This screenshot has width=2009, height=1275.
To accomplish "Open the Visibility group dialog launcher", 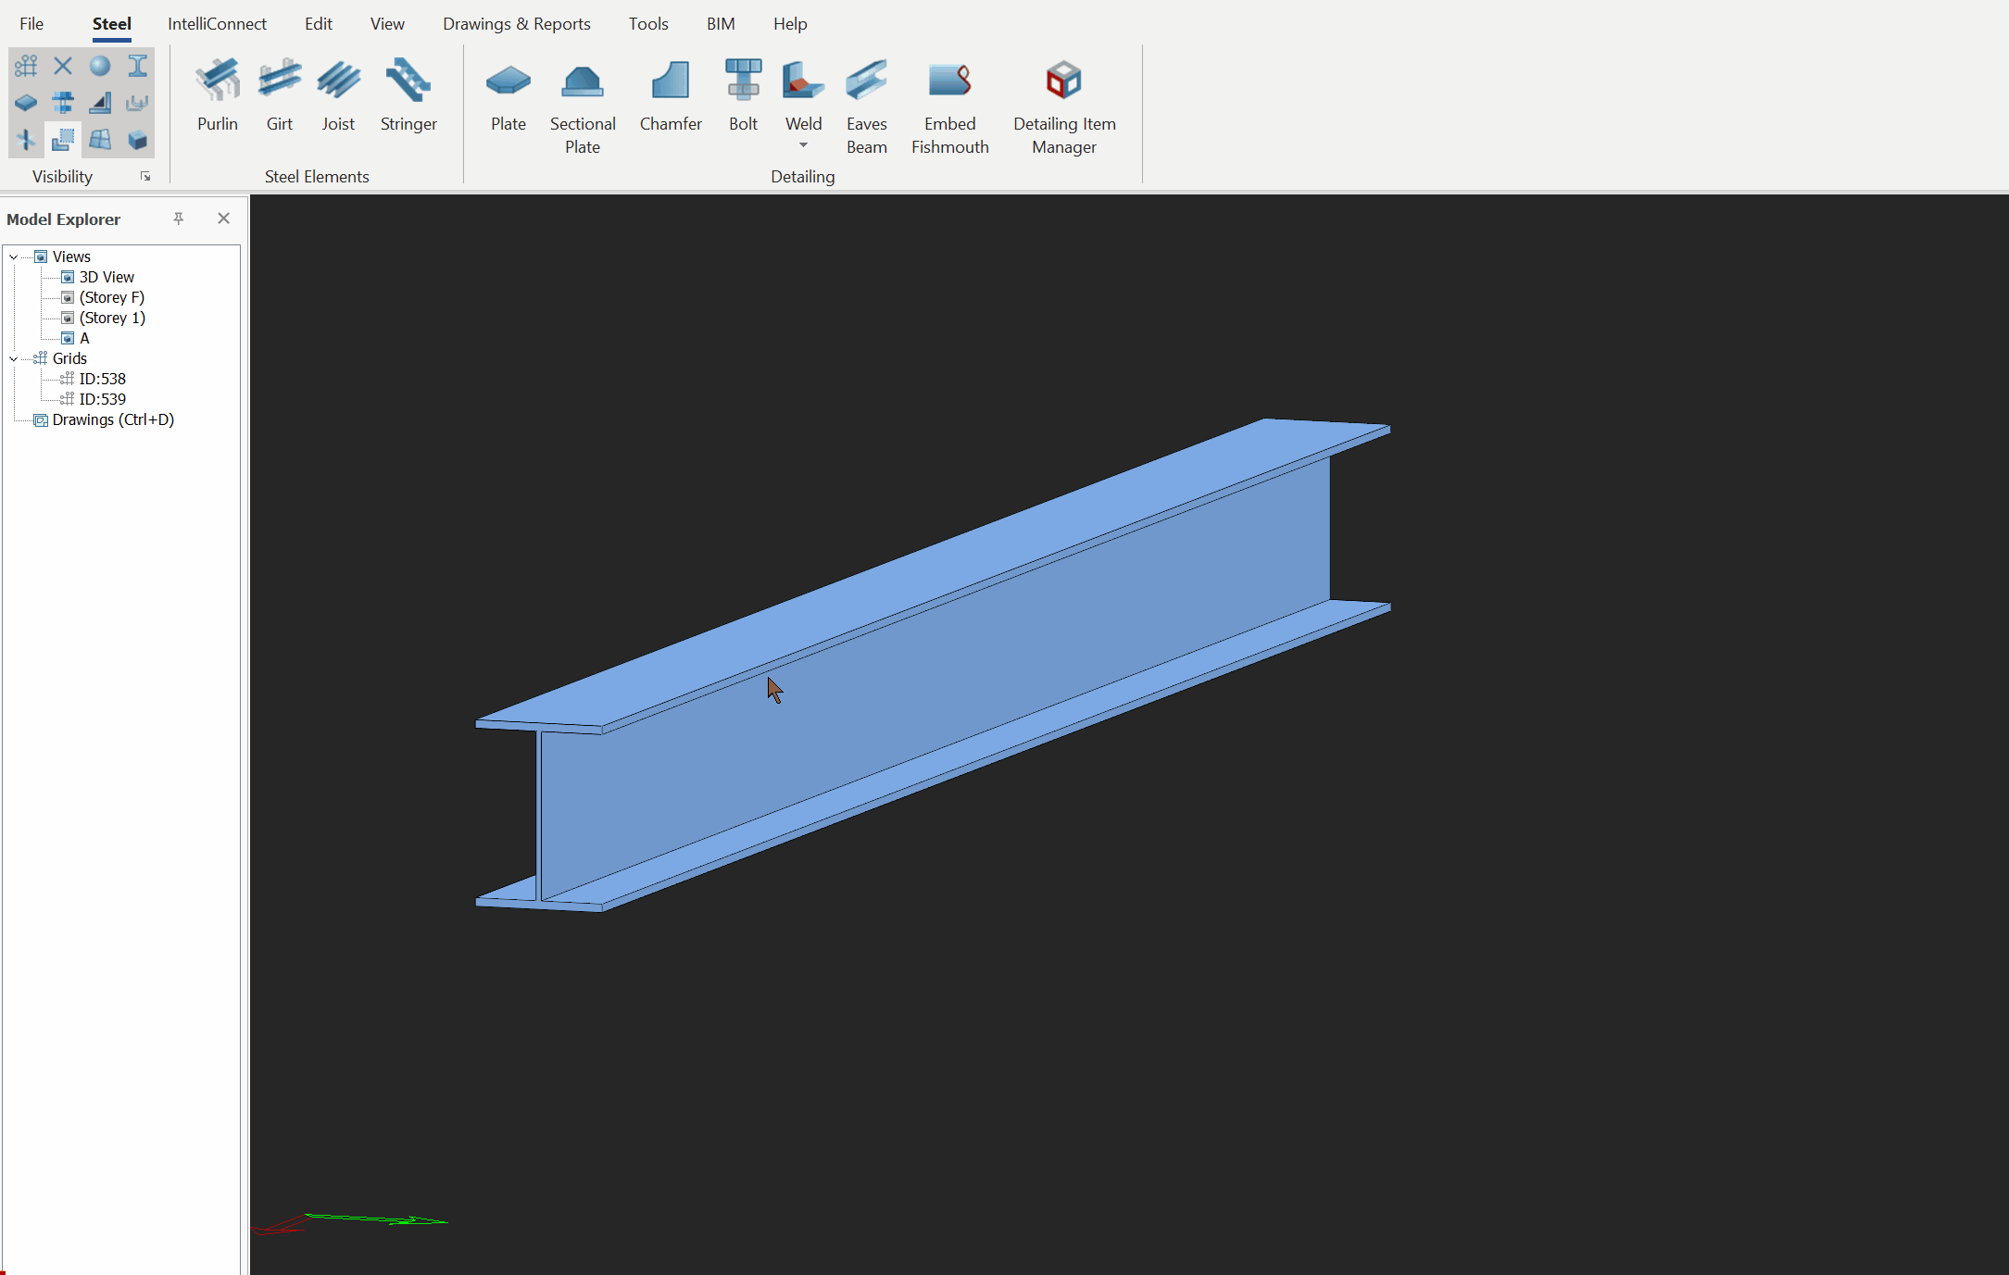I will pyautogui.click(x=145, y=177).
